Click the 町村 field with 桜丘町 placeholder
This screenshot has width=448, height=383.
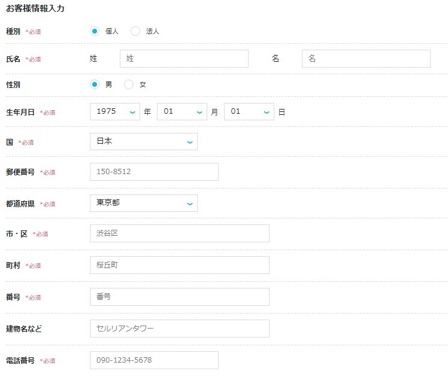point(179,265)
